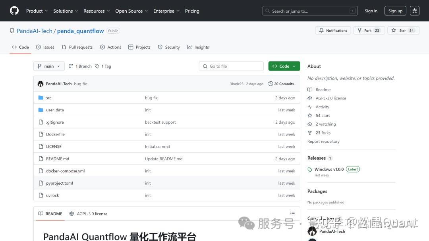
Task: Expand the Product menu
Action: (37, 11)
